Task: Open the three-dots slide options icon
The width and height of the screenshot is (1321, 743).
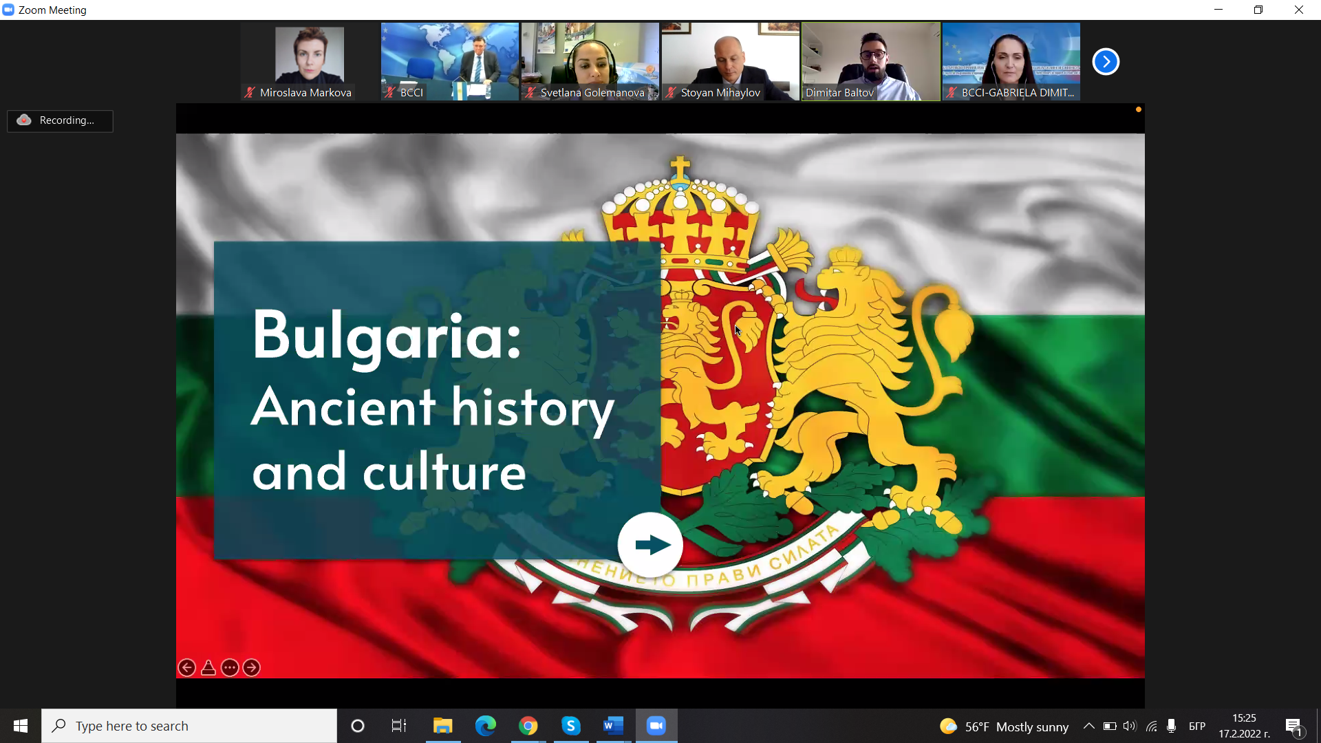Action: click(x=230, y=667)
